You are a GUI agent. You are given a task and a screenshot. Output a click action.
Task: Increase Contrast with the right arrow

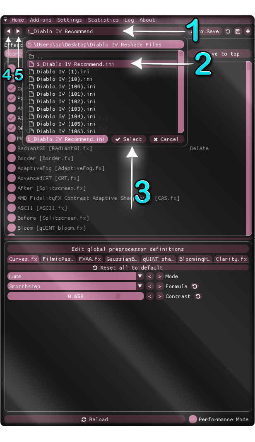160,296
